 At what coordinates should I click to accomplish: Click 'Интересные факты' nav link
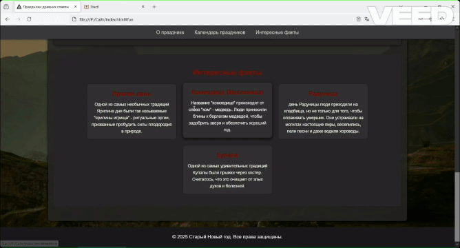[x=278, y=32]
